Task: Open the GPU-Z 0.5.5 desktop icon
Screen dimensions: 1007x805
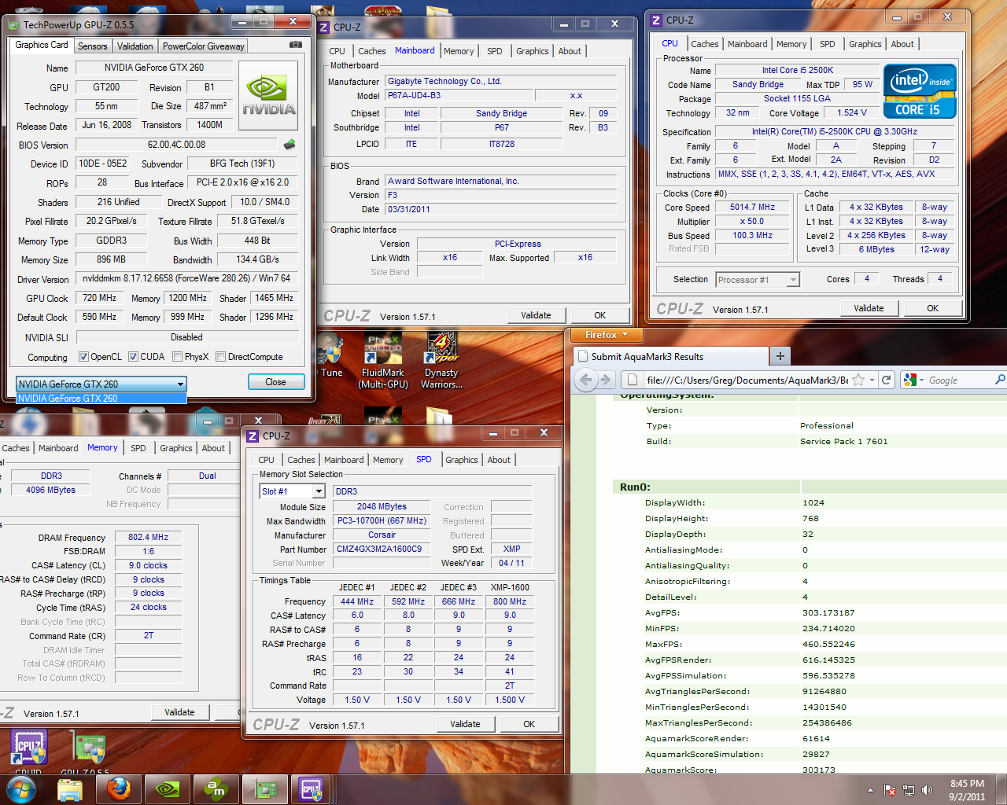Action: (x=87, y=751)
